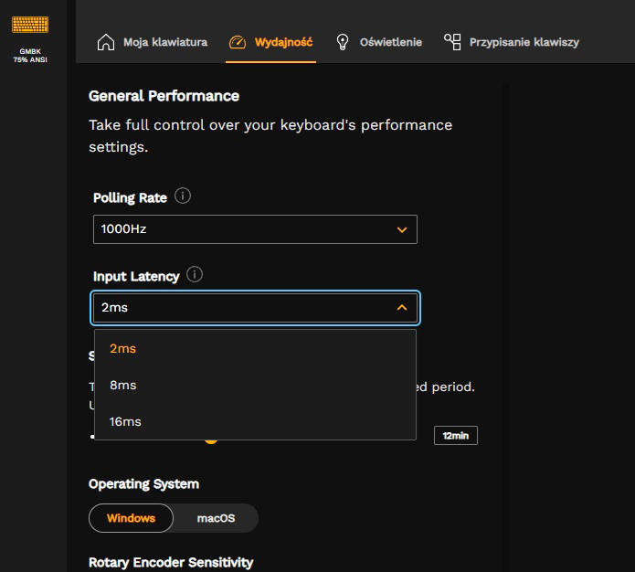Click the 12min value box

pos(455,436)
